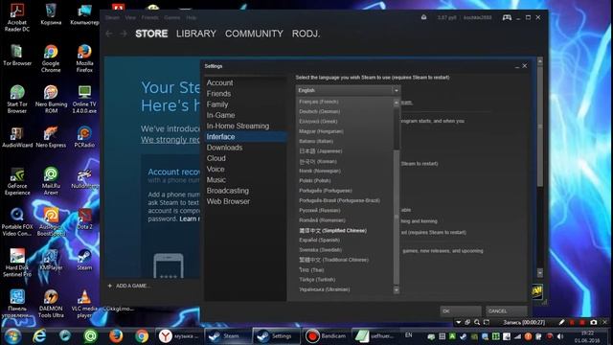Confirm settings with the OK button
This screenshot has height=345, width=613.
(x=460, y=310)
